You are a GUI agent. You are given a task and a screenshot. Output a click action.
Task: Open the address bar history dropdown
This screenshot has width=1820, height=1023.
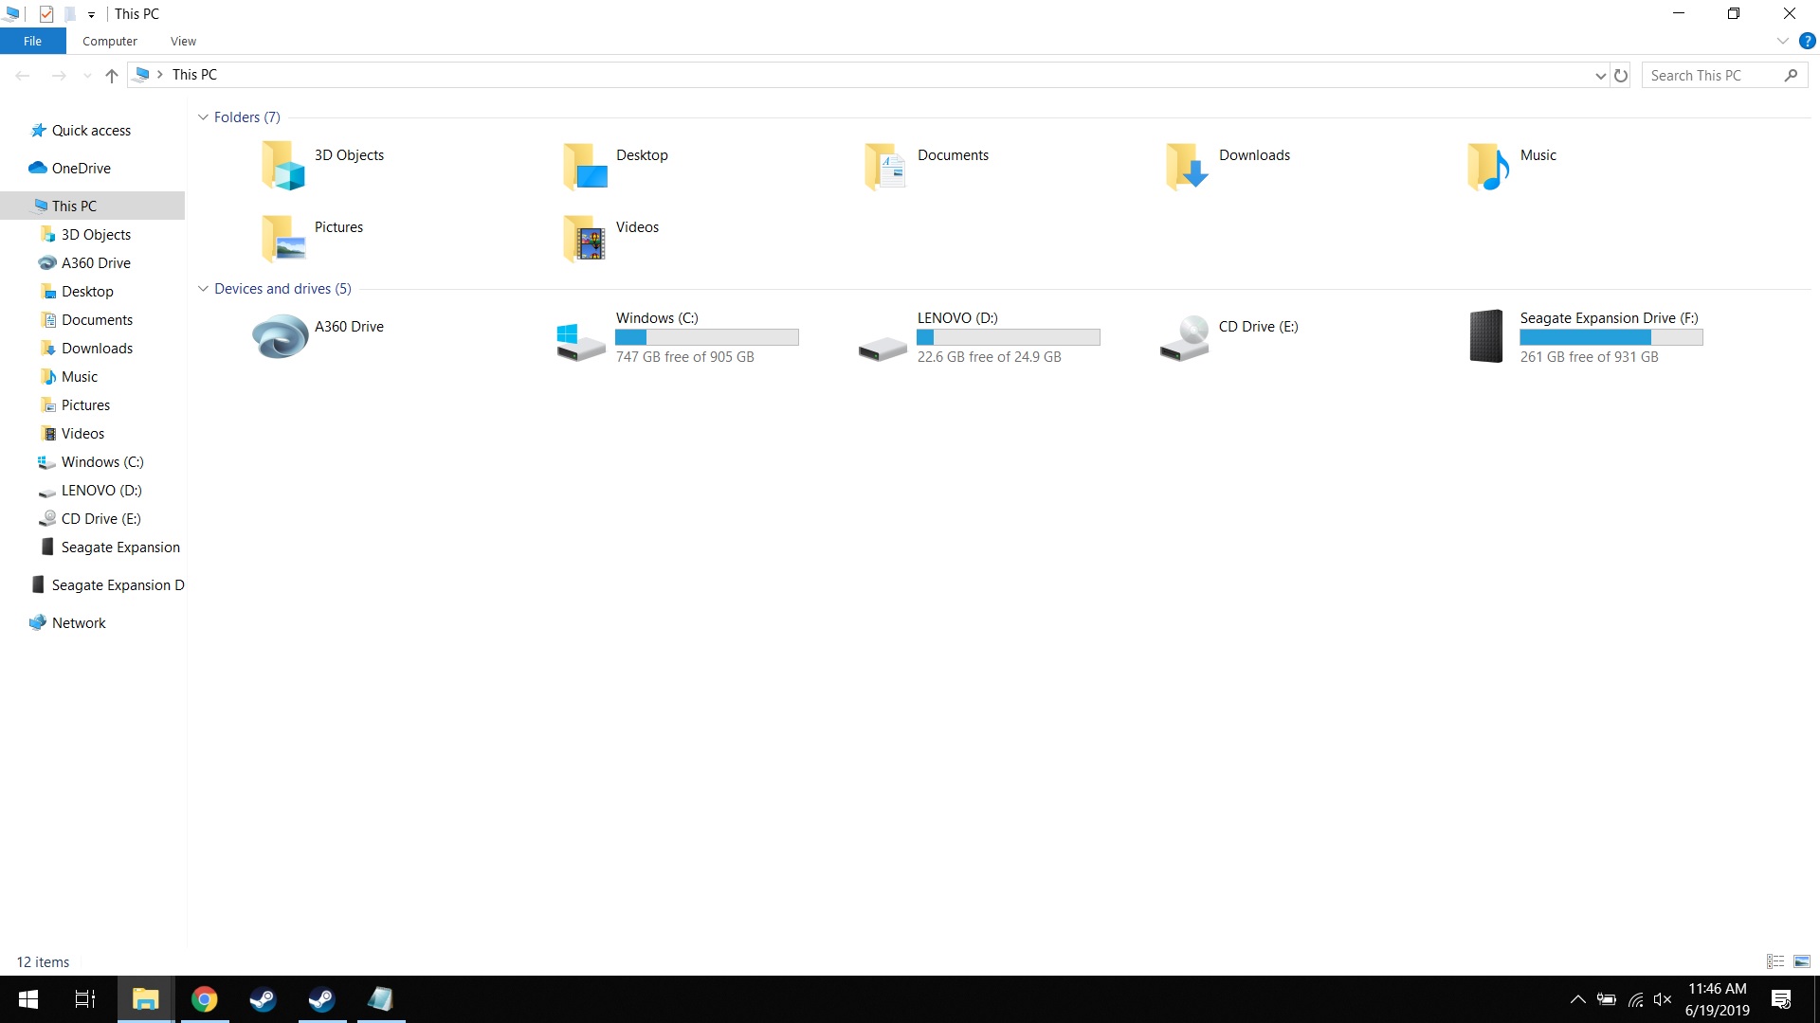[x=1600, y=76]
